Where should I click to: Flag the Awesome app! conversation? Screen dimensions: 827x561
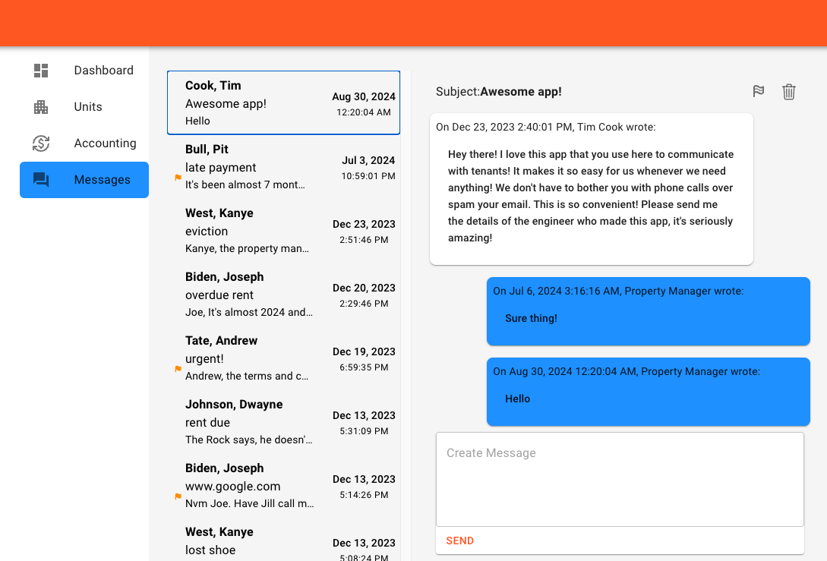tap(758, 92)
